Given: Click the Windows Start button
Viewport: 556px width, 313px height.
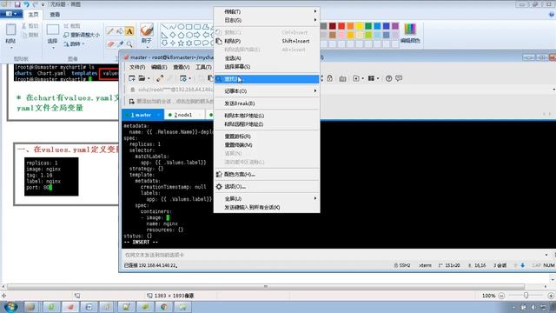Looking at the screenshot, I should click(x=10, y=307).
